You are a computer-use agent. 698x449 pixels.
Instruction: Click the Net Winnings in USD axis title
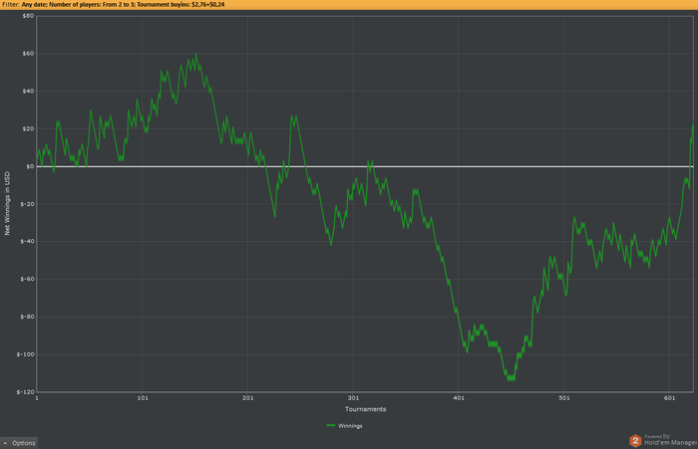tap(7, 204)
